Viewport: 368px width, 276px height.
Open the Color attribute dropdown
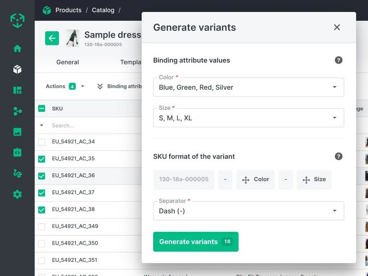click(248, 87)
